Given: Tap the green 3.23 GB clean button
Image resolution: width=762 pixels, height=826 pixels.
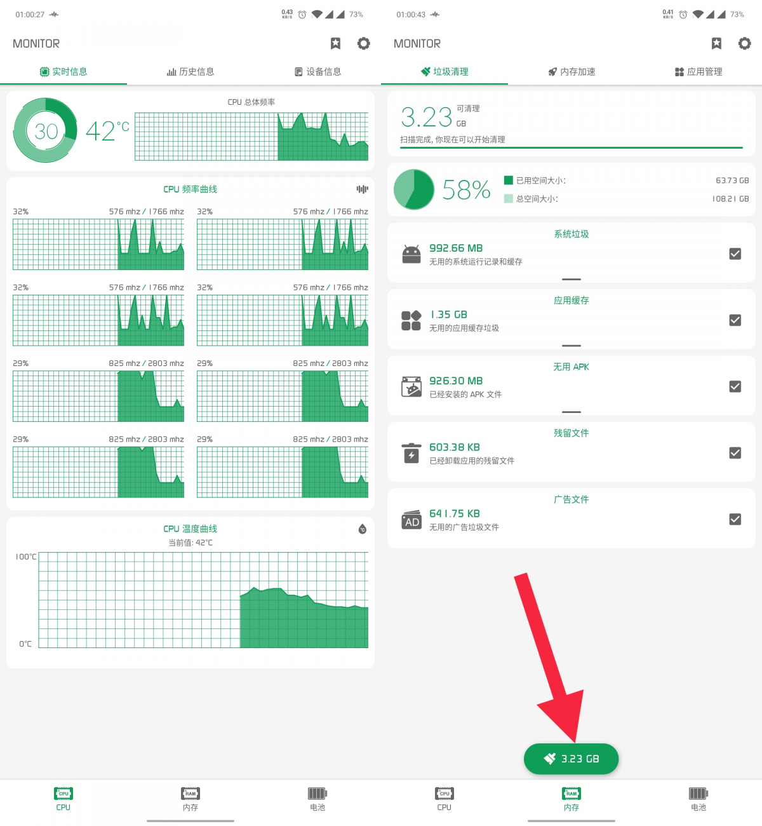Looking at the screenshot, I should tap(571, 759).
